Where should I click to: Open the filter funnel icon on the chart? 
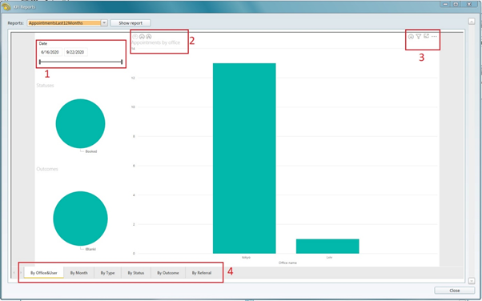[419, 37]
